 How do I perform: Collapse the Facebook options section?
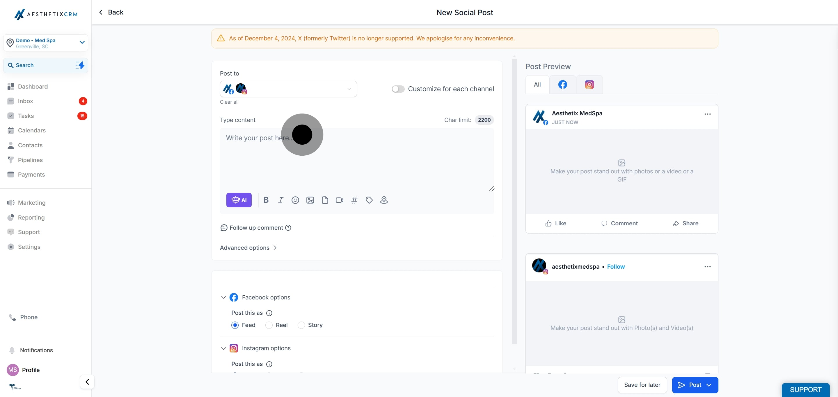pos(223,297)
